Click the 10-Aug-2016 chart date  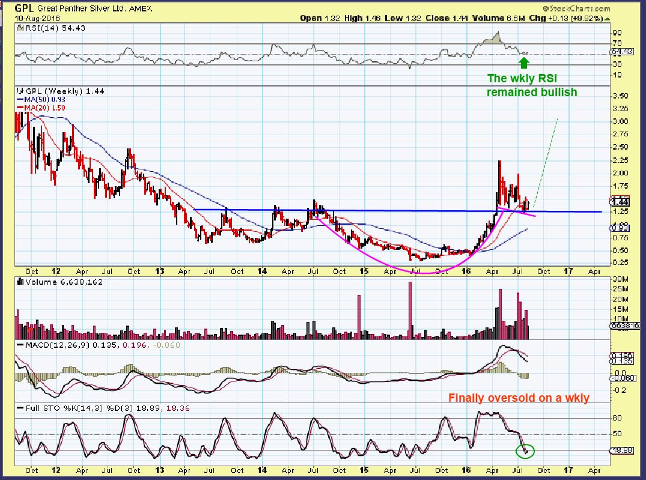(x=37, y=19)
